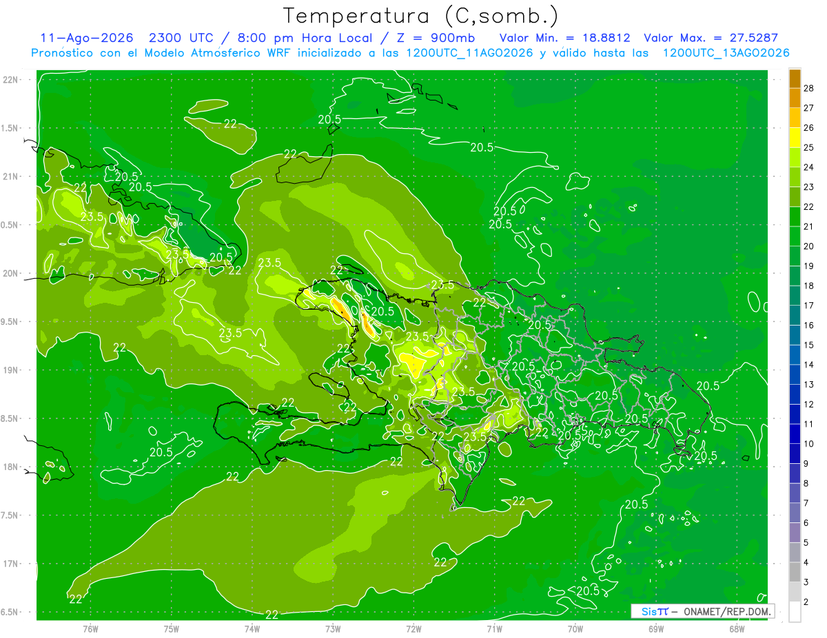Pick the gray legend swatch between 3 and 4
The height and width of the screenshot is (638, 827).
tap(795, 572)
